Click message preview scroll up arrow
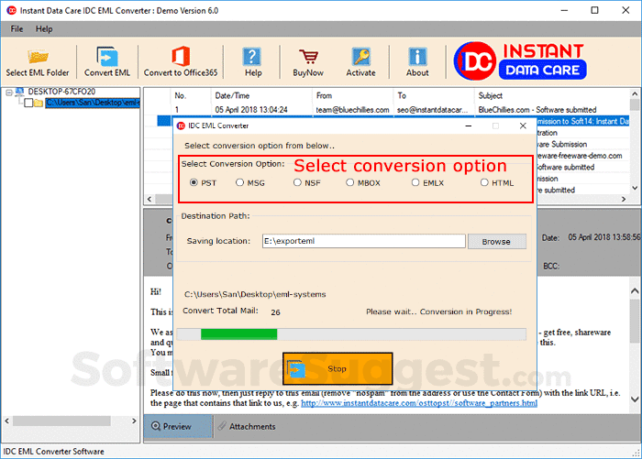 (635, 290)
